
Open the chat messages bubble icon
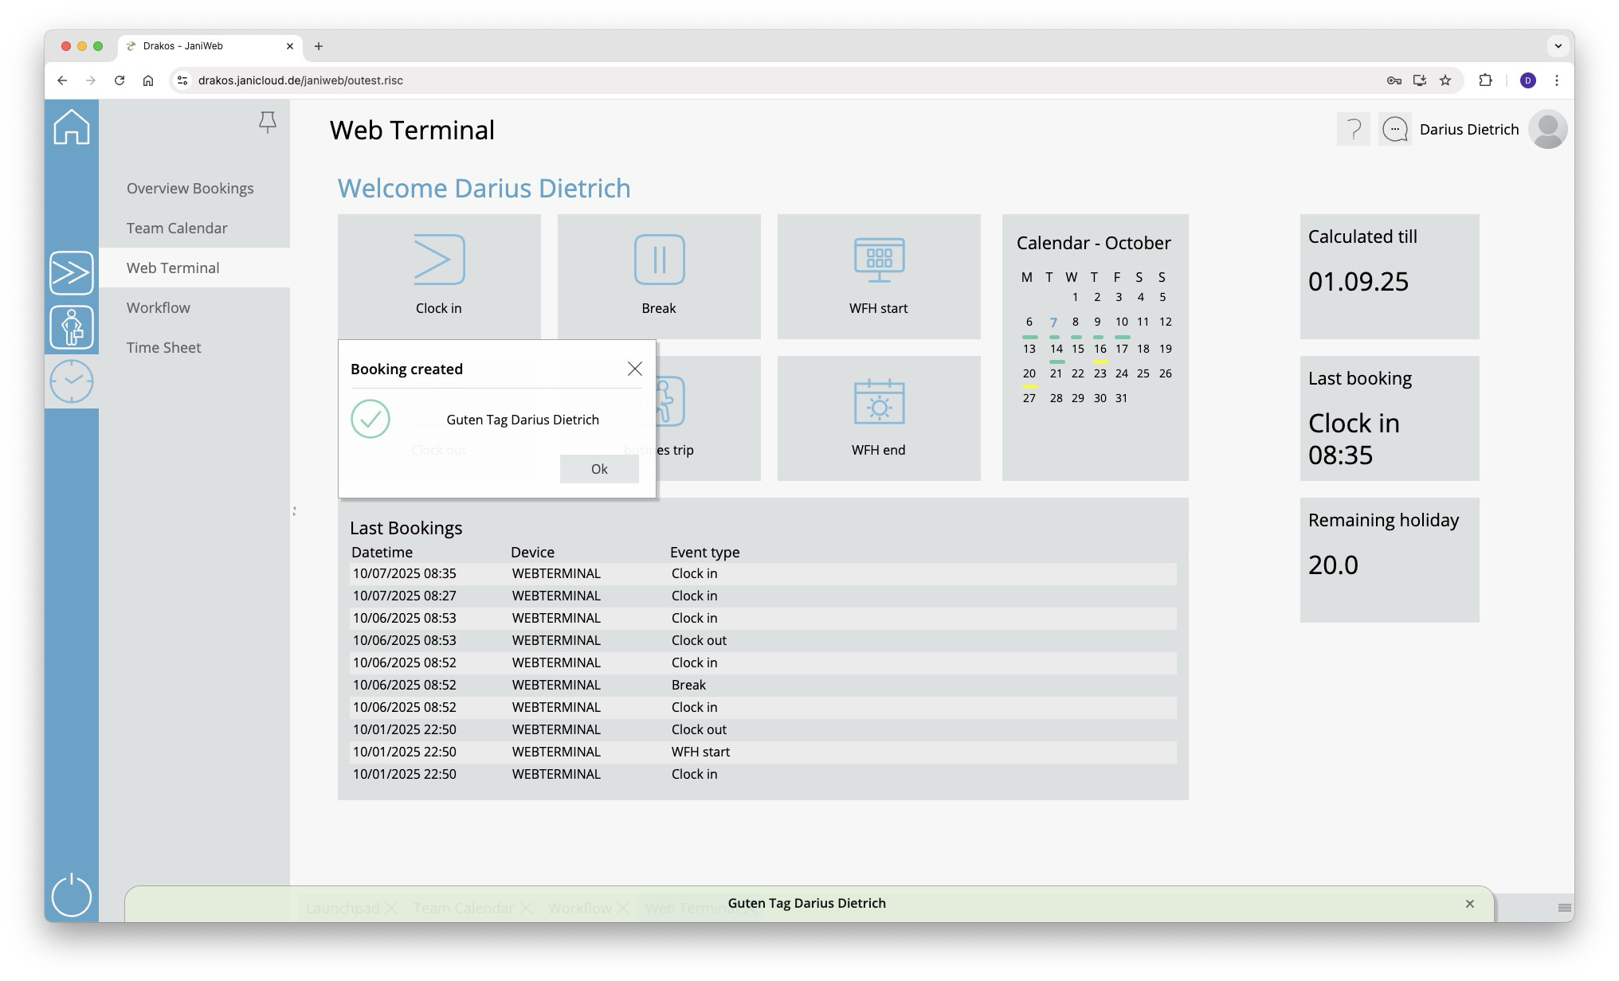coord(1394,129)
